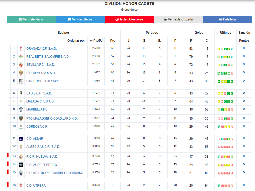Click the F goals column header
The image size is (255, 191).
[x=191, y=41]
